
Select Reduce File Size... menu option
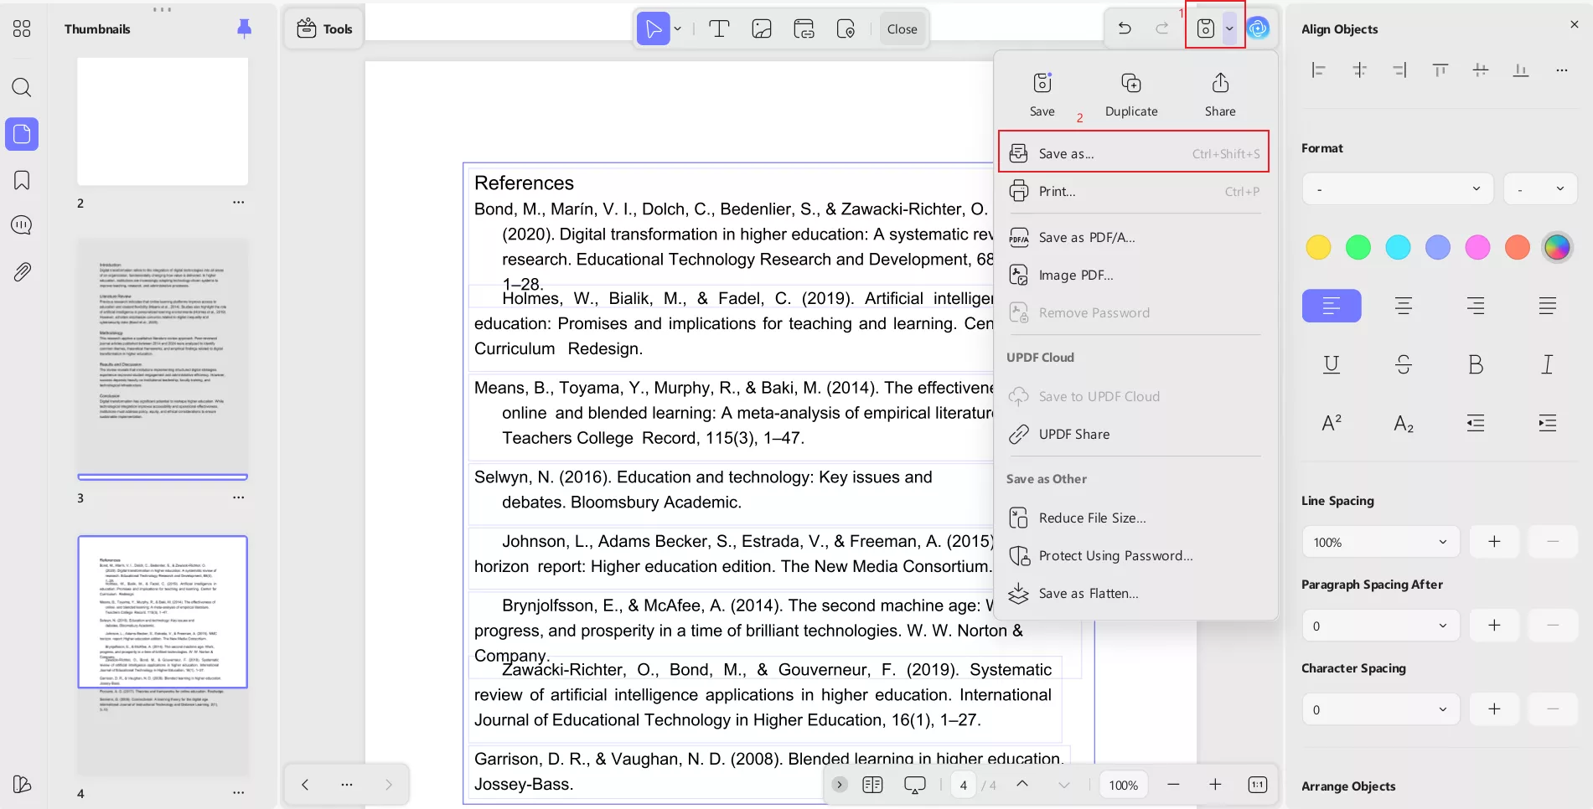point(1092,518)
